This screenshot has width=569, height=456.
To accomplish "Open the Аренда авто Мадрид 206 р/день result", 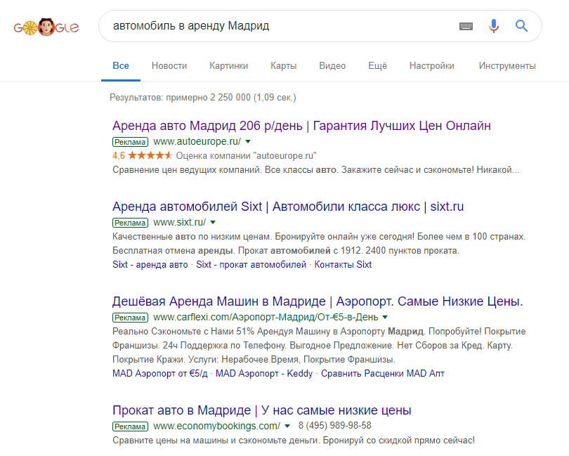I will (301, 126).
